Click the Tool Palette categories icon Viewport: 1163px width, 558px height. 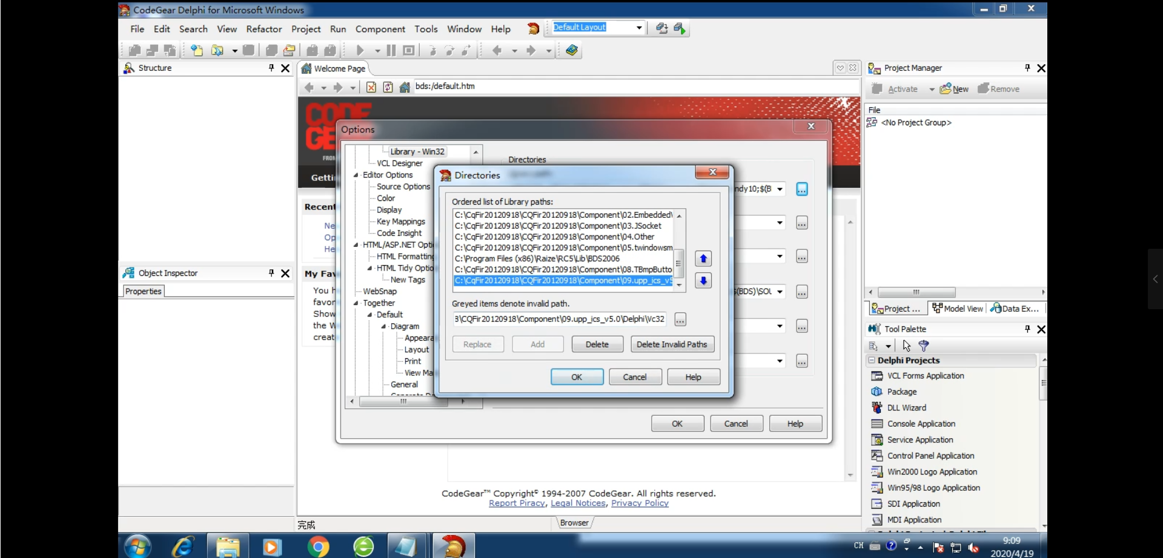873,346
